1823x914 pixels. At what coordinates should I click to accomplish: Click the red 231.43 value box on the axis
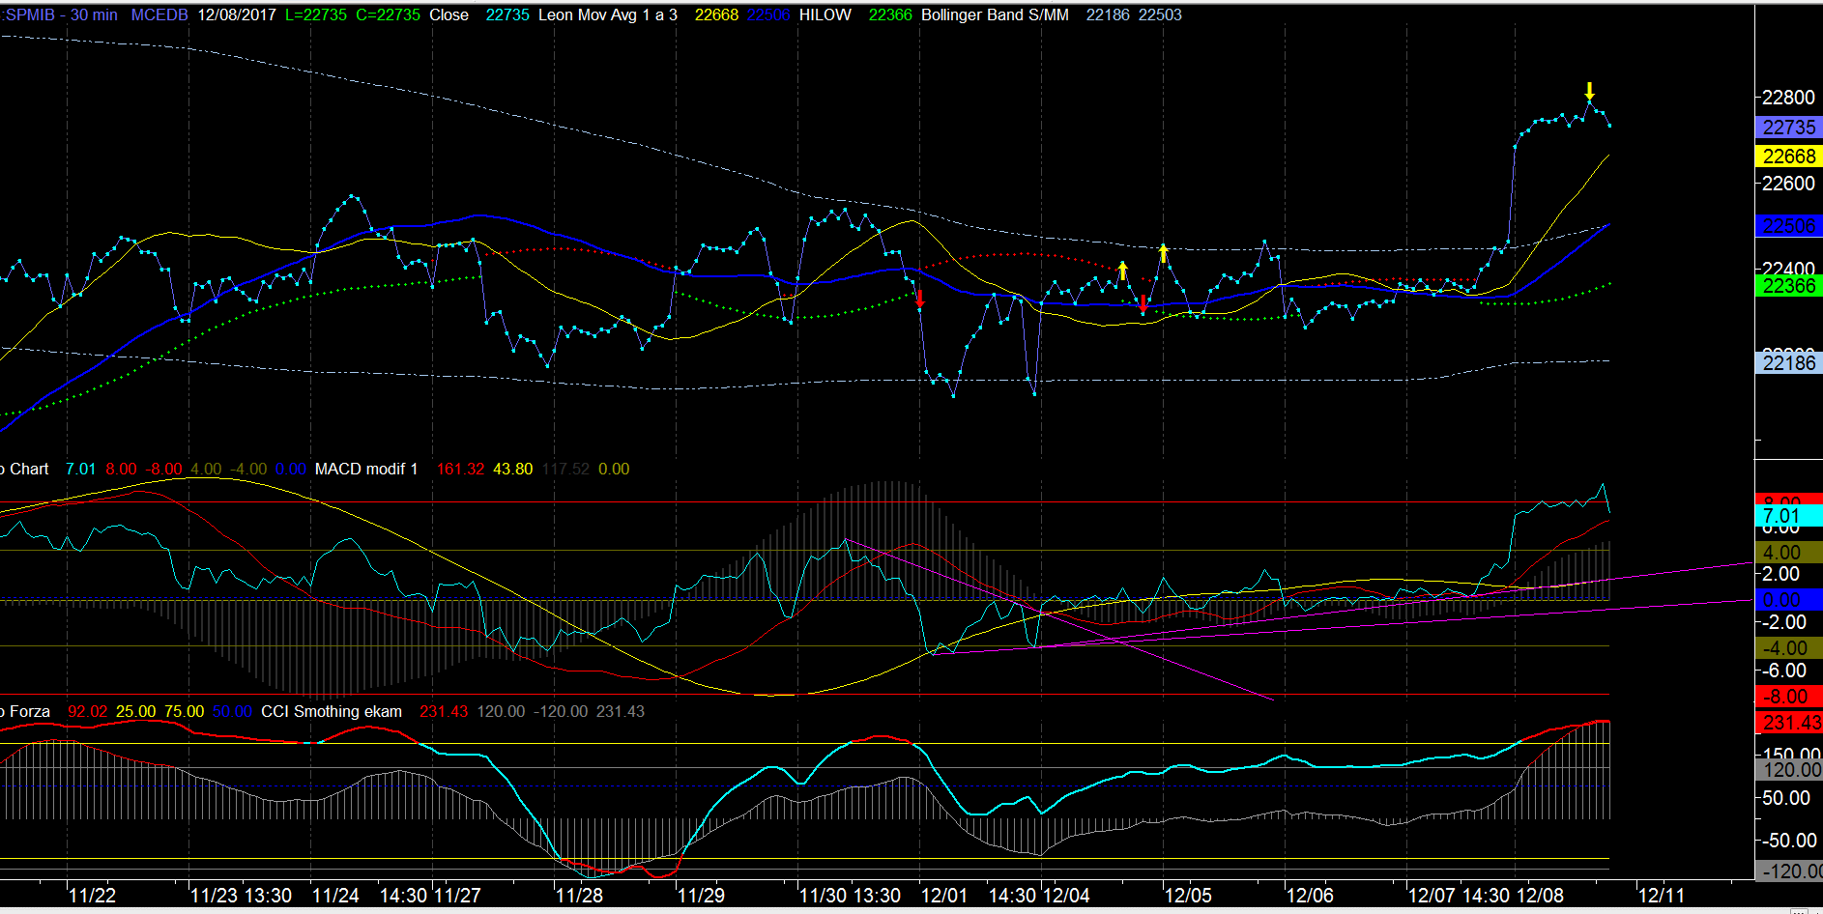[x=1788, y=723]
